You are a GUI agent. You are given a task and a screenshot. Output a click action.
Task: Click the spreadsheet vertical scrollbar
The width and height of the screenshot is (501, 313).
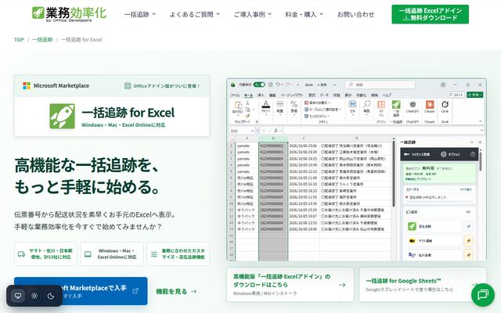click(394, 172)
